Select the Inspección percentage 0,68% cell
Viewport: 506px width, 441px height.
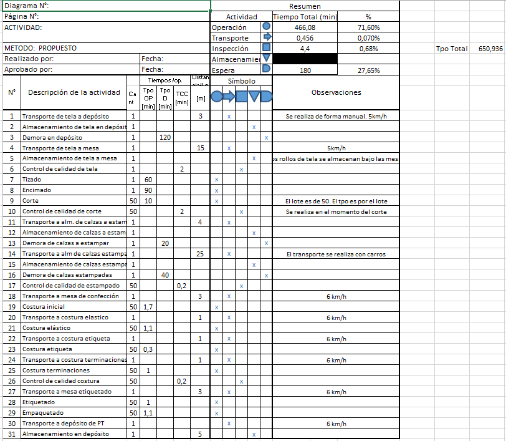click(368, 49)
